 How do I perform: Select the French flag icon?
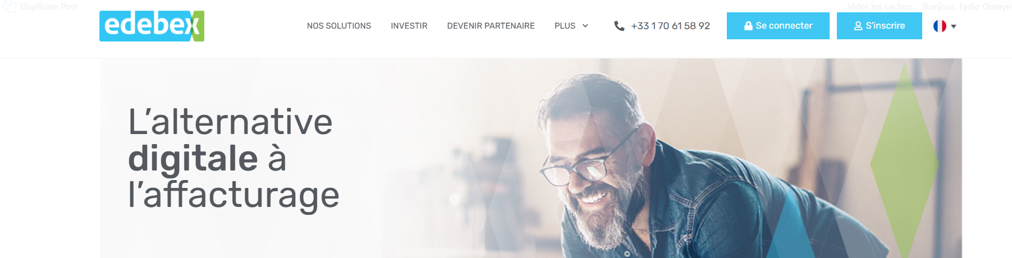point(940,26)
